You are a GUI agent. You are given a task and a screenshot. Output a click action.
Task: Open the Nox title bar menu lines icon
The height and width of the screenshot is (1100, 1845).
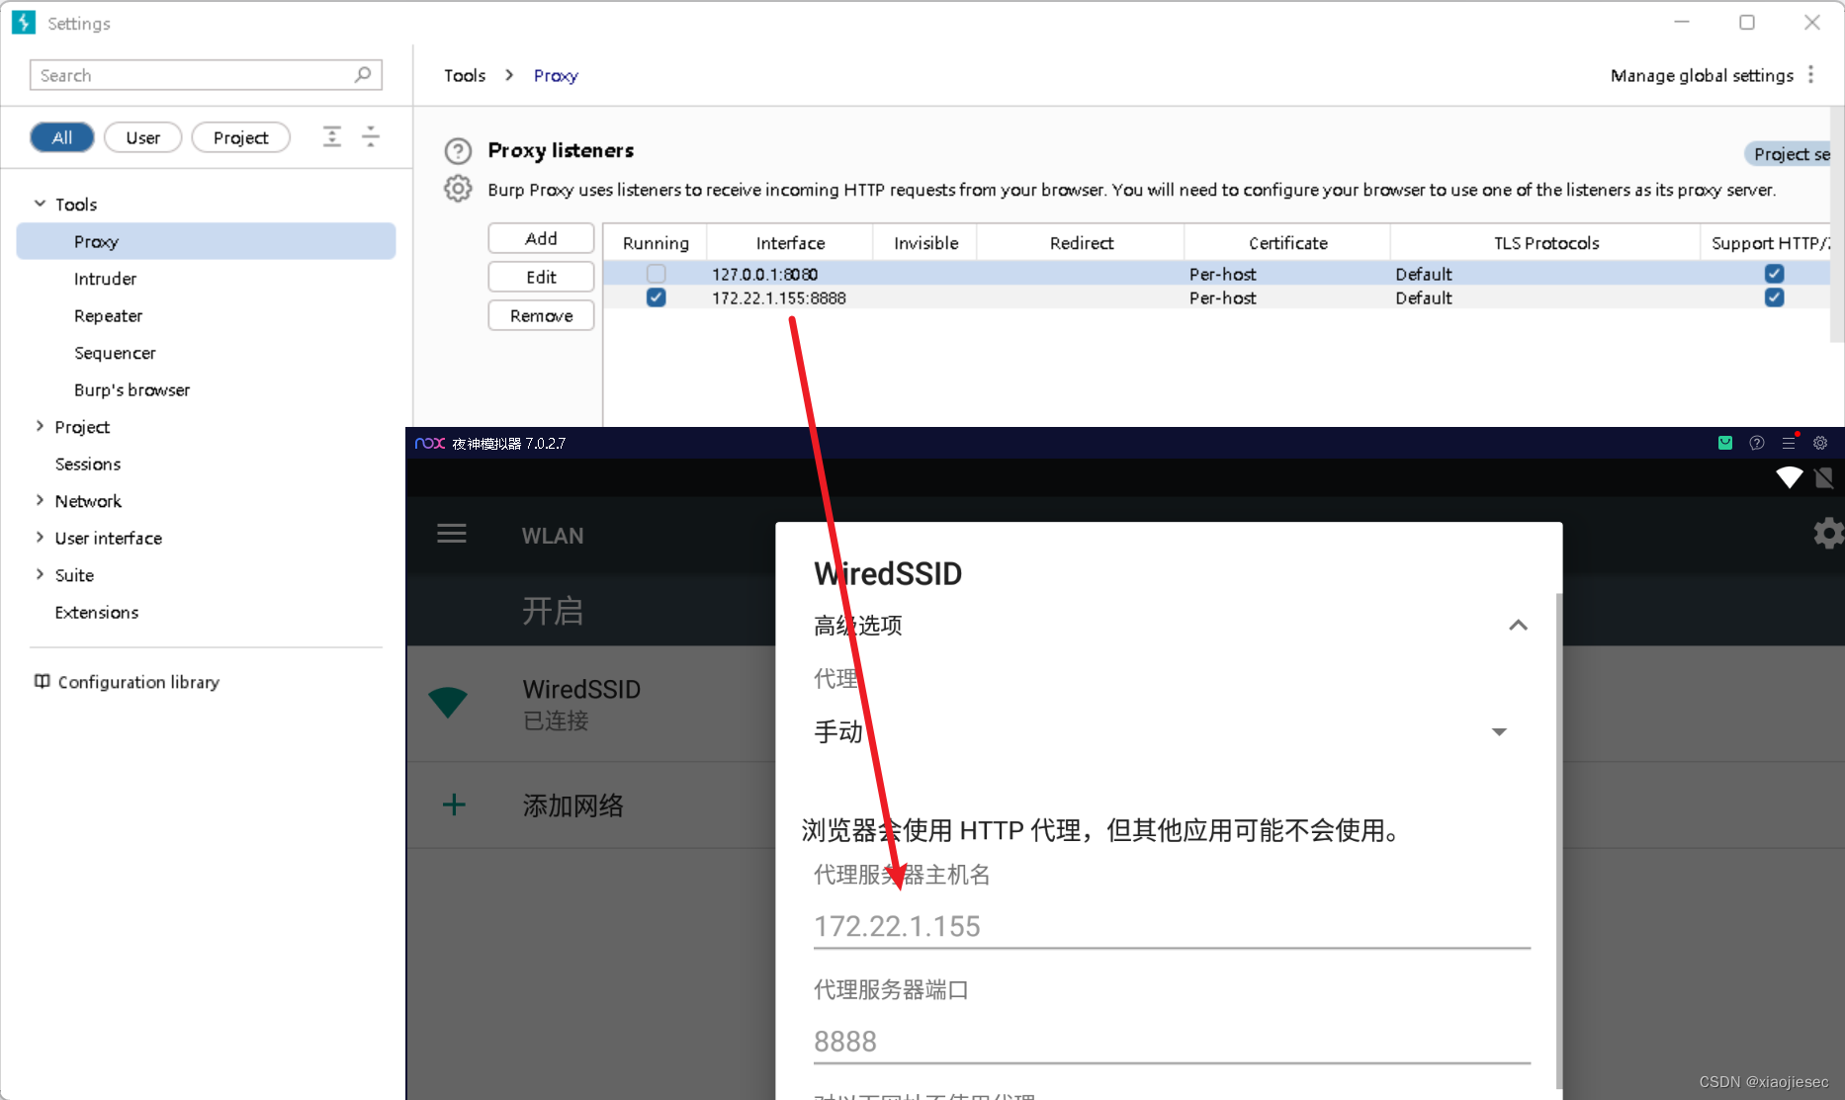[1789, 443]
